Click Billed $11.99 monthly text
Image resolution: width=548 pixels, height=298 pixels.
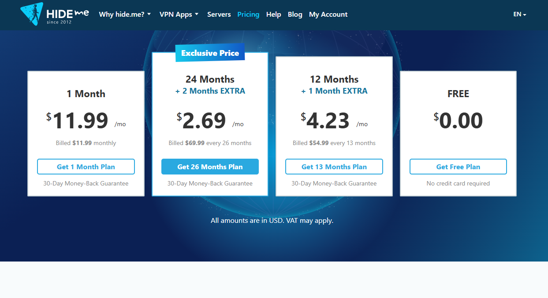click(86, 143)
